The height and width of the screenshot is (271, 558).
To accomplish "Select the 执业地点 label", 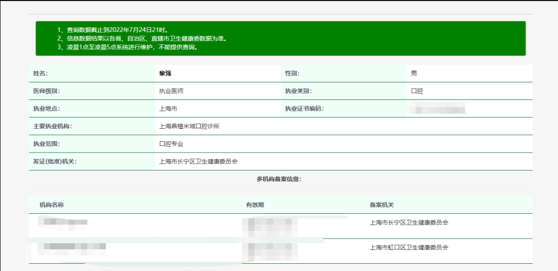I will pos(46,109).
